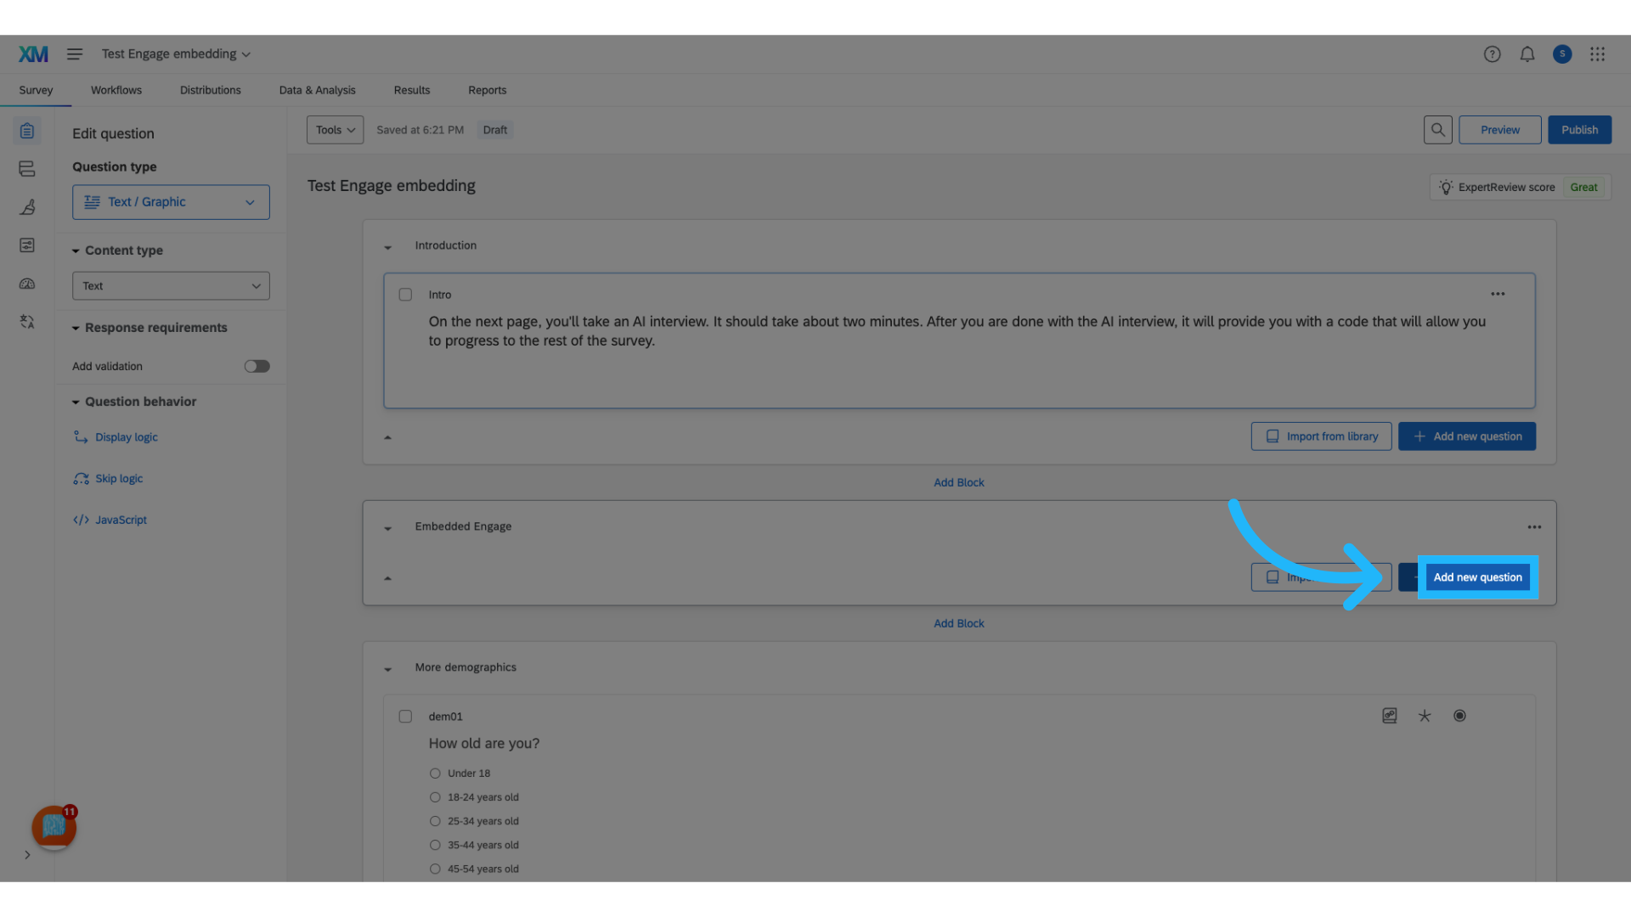The width and height of the screenshot is (1631, 917).
Task: Collapse the More demographics block
Action: [x=387, y=669]
